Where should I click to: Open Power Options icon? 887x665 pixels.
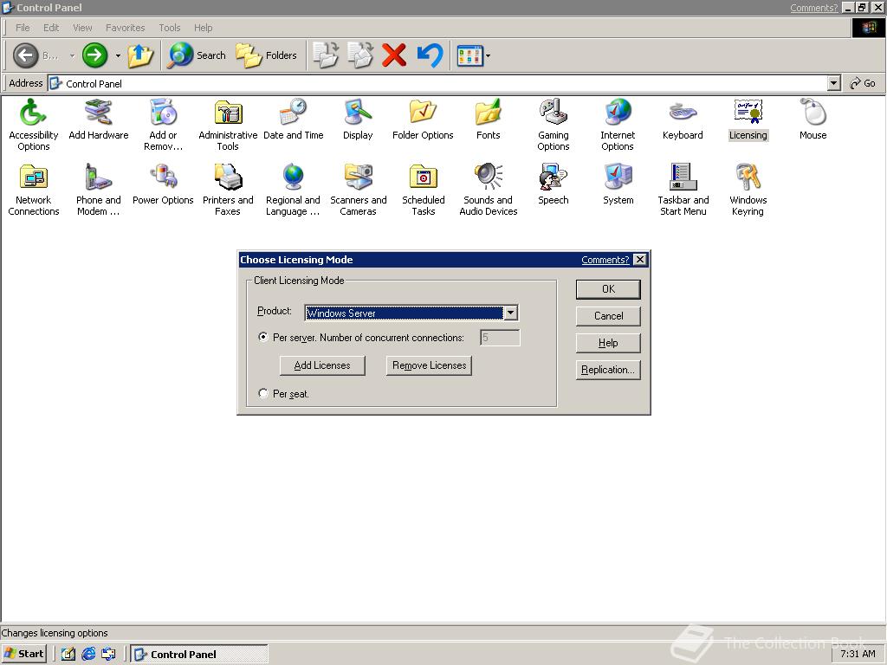click(163, 184)
